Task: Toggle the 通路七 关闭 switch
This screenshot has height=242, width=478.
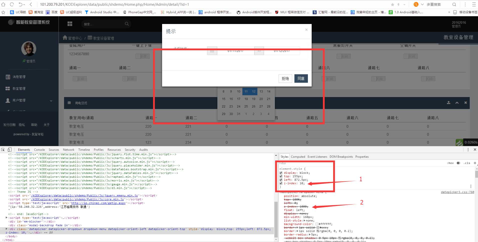Action: click(x=378, y=79)
